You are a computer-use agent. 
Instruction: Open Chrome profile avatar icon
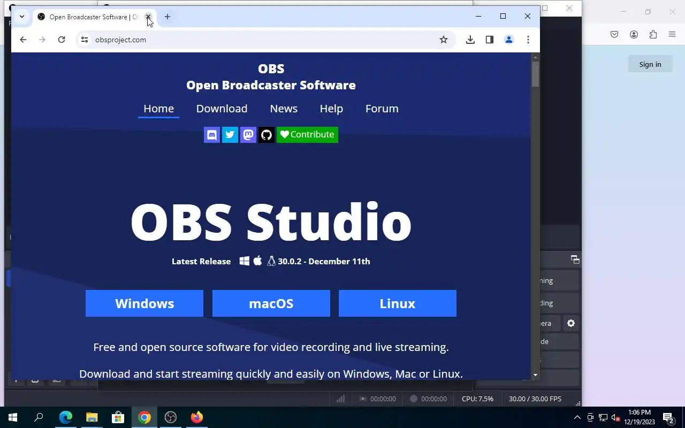pos(509,40)
